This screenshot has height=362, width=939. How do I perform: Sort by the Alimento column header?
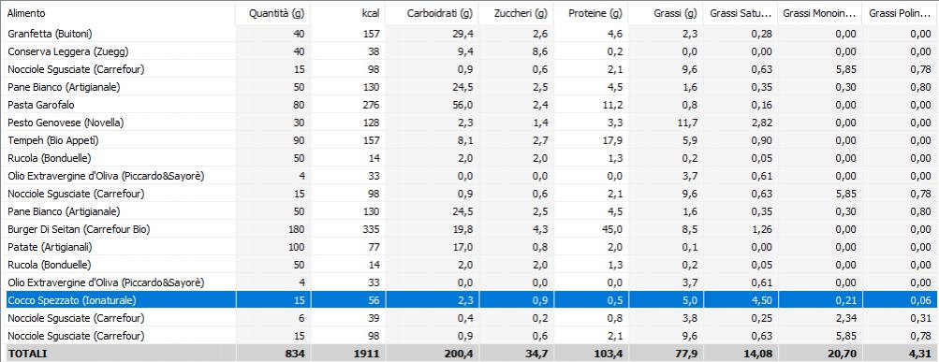tap(118, 13)
